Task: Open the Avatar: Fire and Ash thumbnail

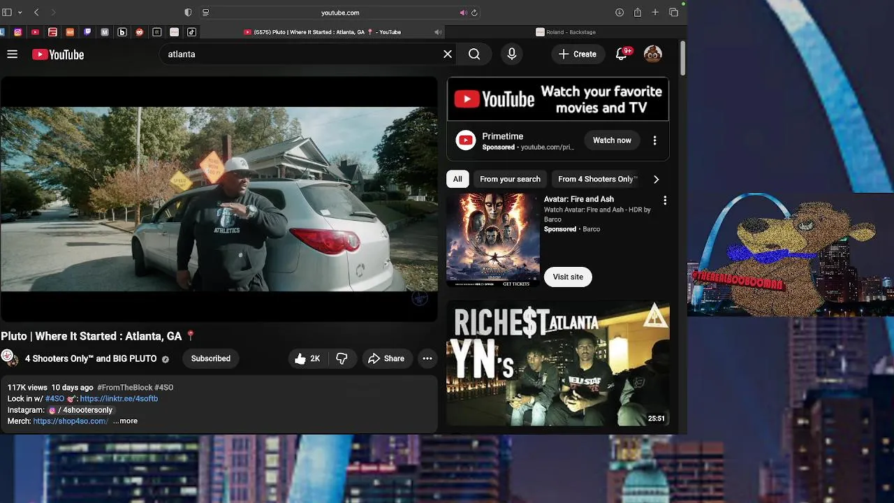Action: pos(493,240)
